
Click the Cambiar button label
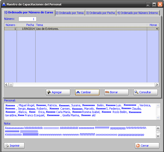(x=86, y=92)
